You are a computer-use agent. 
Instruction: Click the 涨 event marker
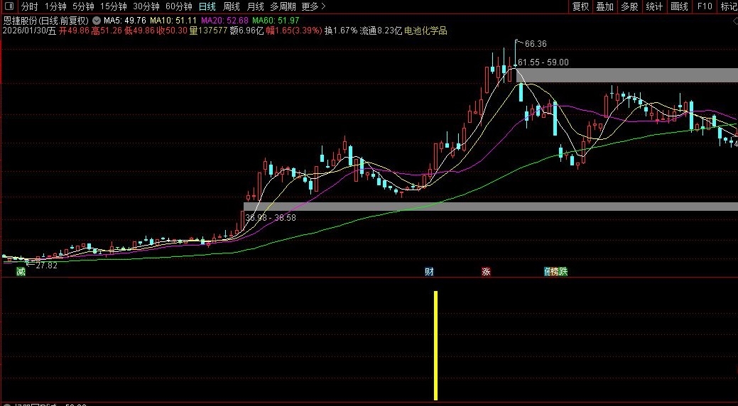coord(486,271)
